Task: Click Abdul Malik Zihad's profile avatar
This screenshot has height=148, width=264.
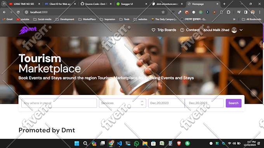Action: [234, 30]
